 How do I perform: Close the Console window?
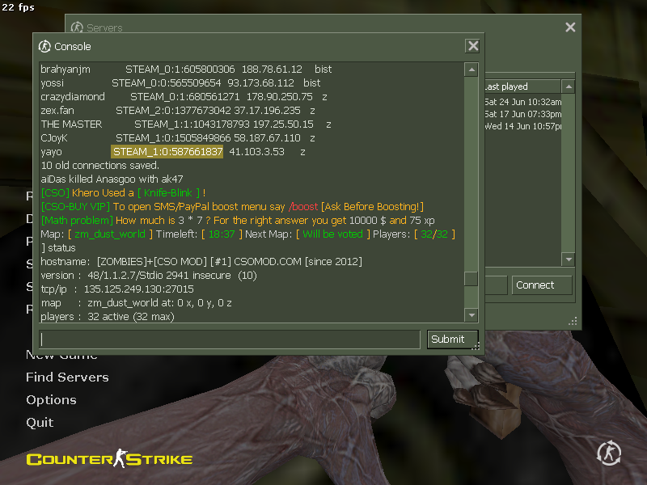point(472,46)
